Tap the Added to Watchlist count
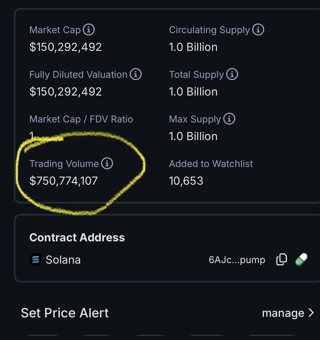Viewport: 320px width, 340px height. tap(186, 181)
